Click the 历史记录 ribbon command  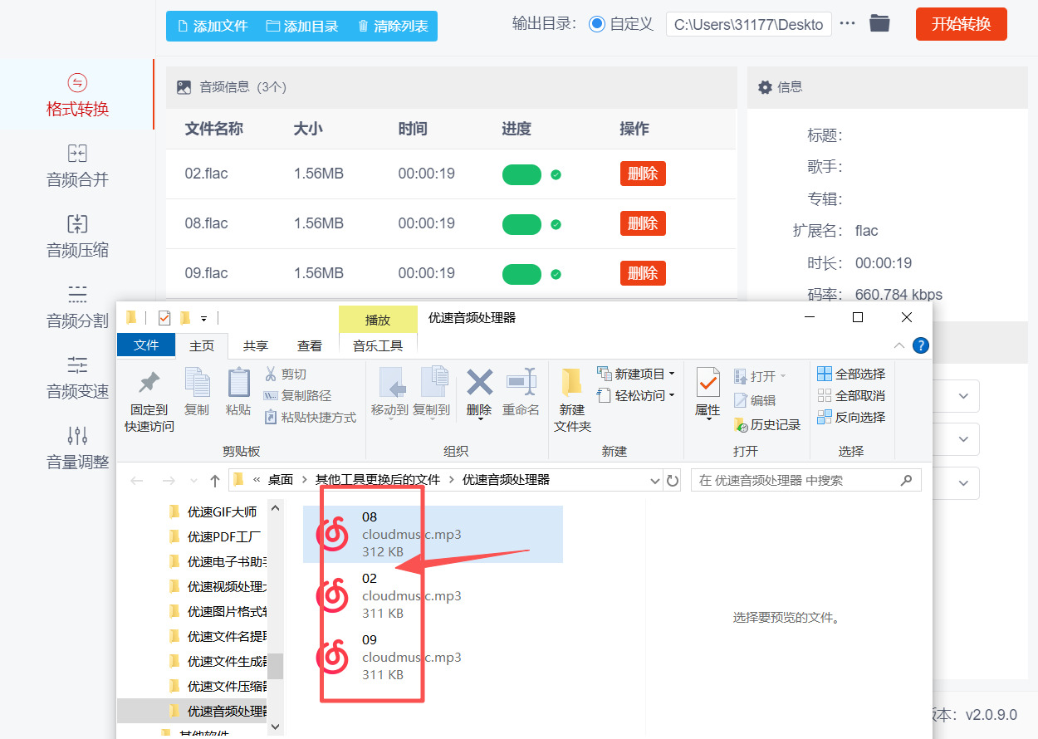click(x=766, y=424)
